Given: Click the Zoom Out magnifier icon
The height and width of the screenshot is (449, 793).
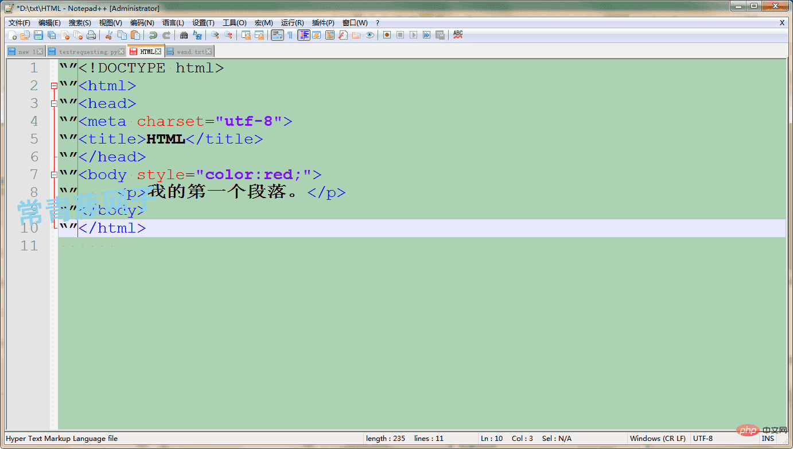Looking at the screenshot, I should coord(228,35).
